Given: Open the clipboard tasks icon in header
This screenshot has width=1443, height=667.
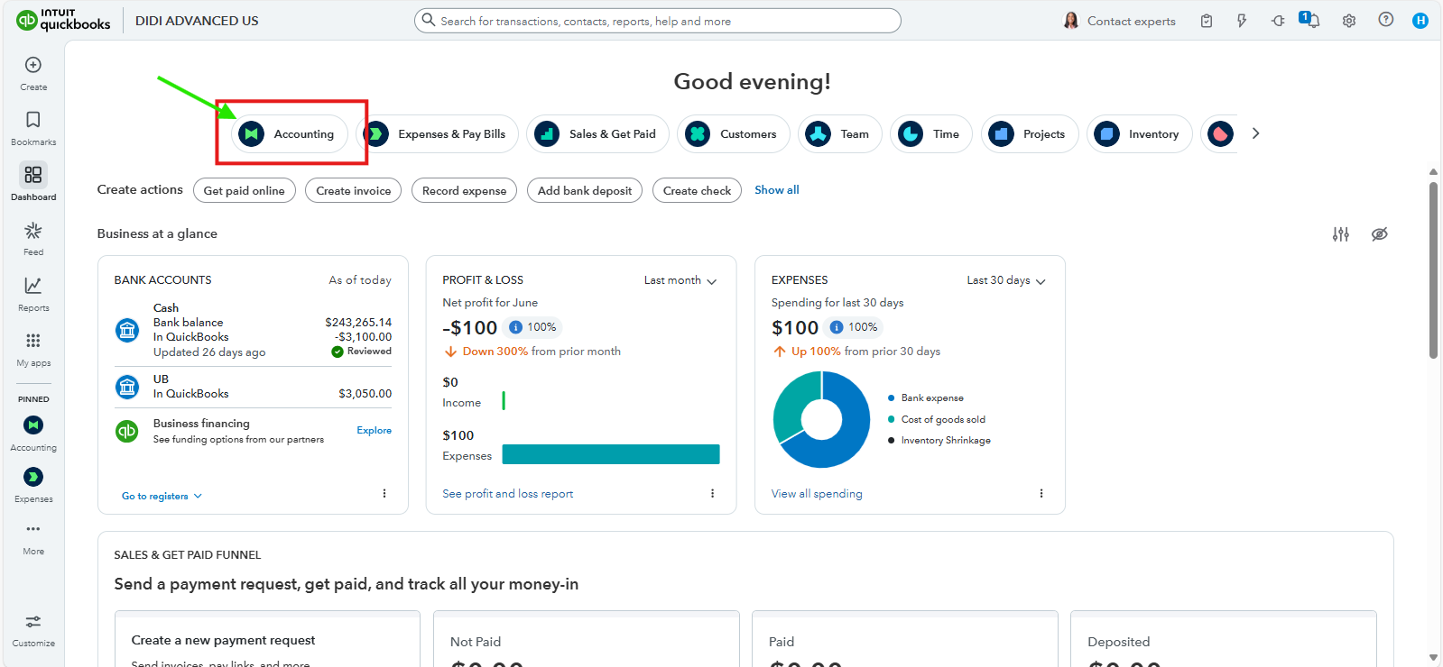Looking at the screenshot, I should [1207, 21].
